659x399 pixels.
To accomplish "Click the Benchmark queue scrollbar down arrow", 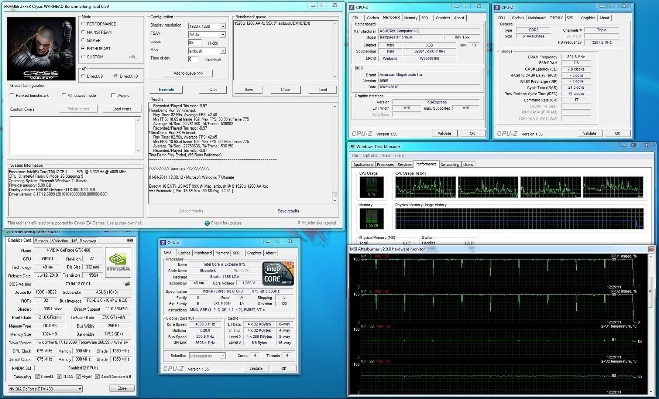I will pos(335,77).
